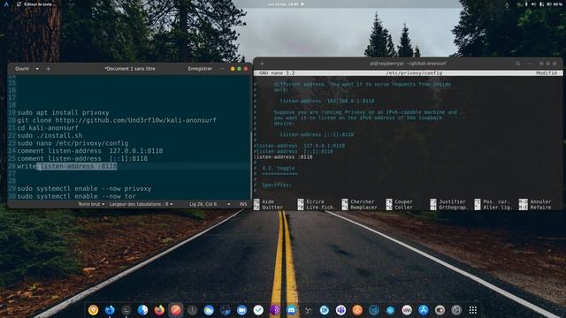Select the red text editor dock icon
566x318 pixels.
[176, 310]
